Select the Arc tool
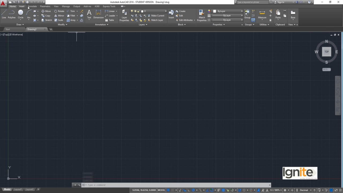Viewport: 343px width, 193px height. [29, 14]
